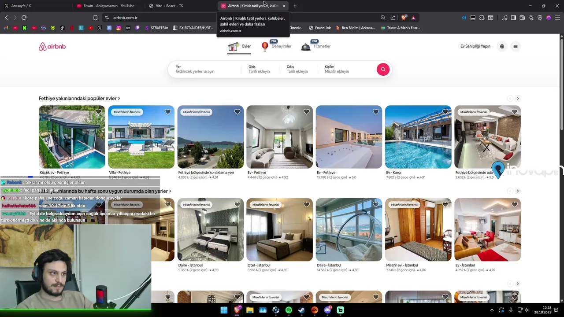Viewport: 564px width, 317px height.
Task: Click Ev Sahipliği Yapın link
Action: (475, 46)
